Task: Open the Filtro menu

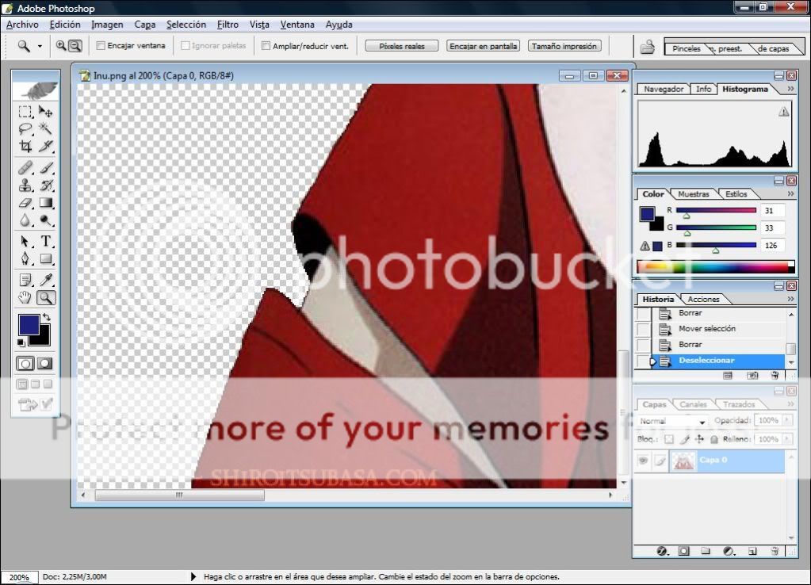Action: click(x=228, y=25)
